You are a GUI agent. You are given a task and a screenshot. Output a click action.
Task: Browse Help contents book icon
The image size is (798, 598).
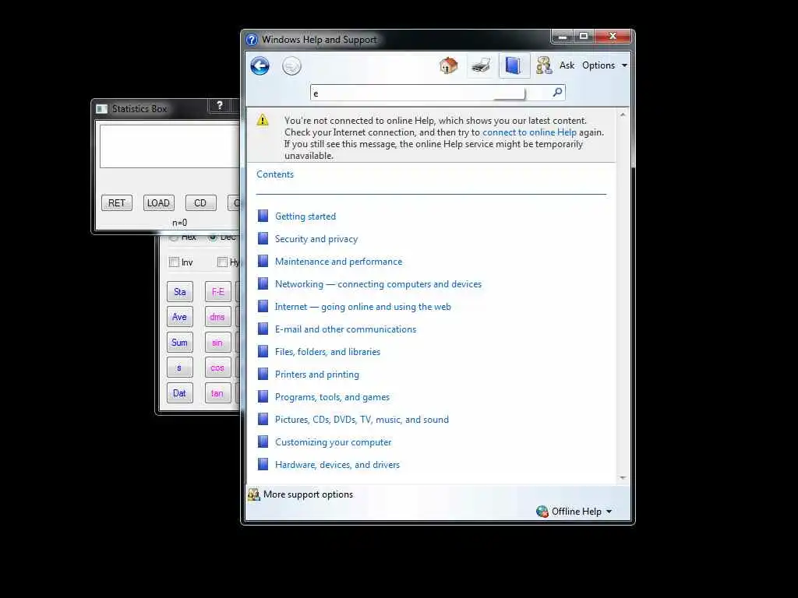click(x=513, y=65)
